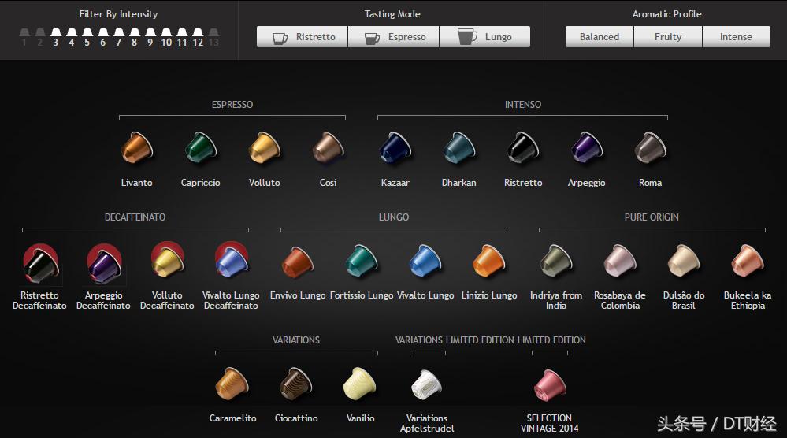
Task: Choose the Volluto espresso capsule
Action: pyautogui.click(x=264, y=147)
